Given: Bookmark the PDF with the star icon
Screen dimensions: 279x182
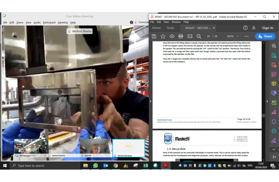Looking at the screenshot, I should 163,36.
